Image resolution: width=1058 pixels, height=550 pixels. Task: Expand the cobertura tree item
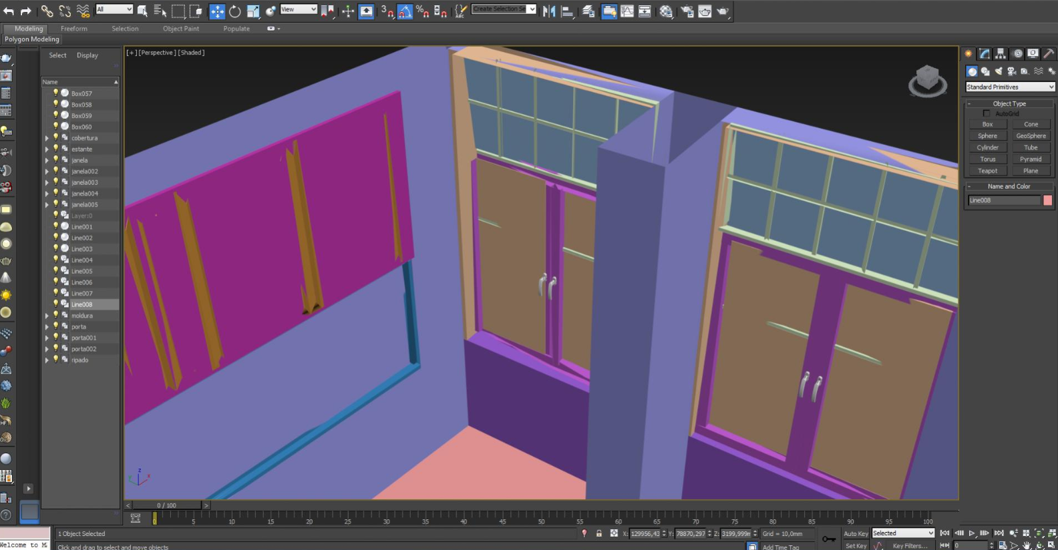click(x=47, y=138)
